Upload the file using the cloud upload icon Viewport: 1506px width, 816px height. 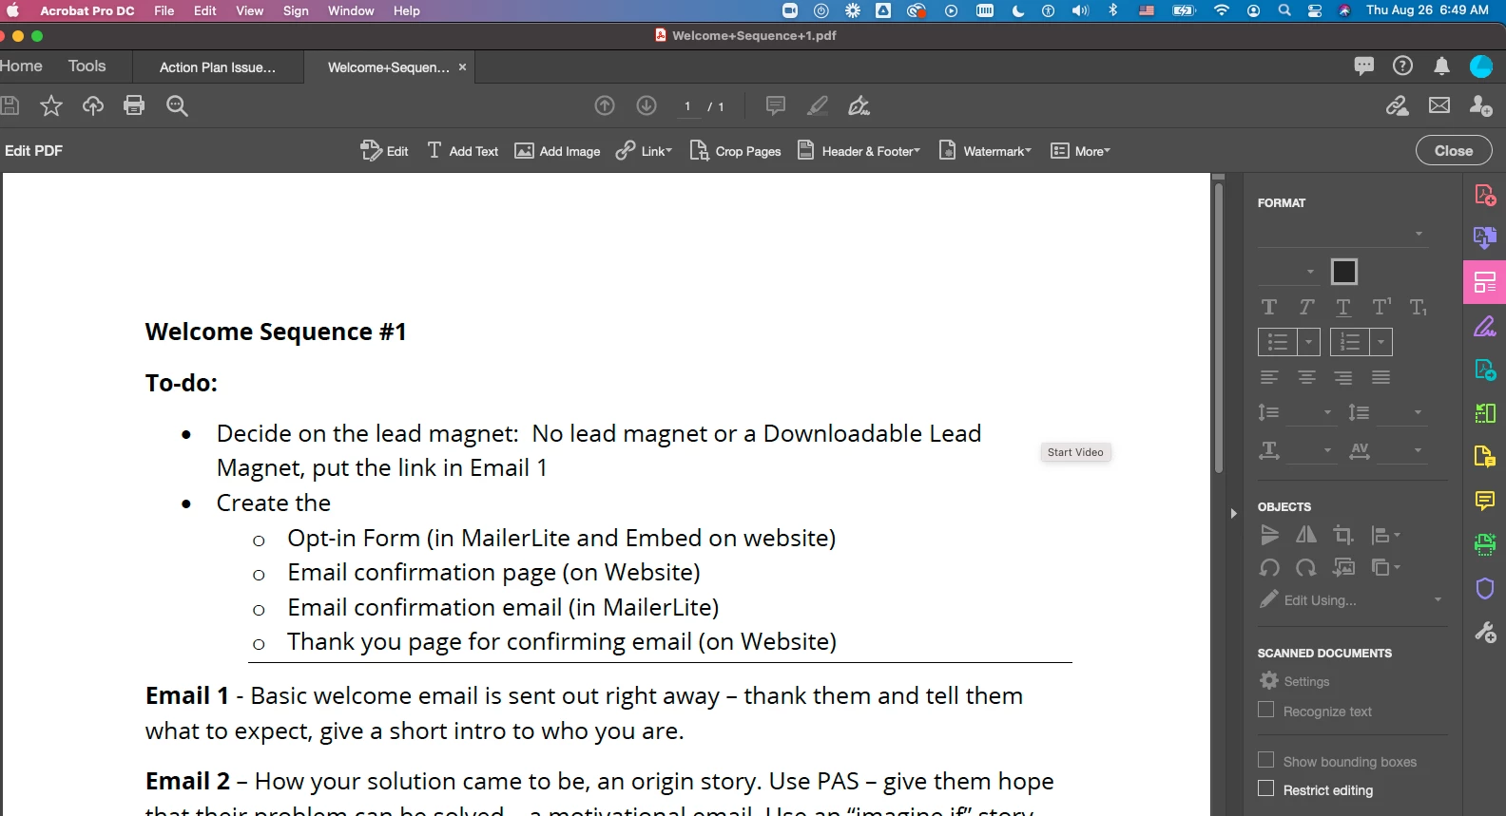click(93, 105)
